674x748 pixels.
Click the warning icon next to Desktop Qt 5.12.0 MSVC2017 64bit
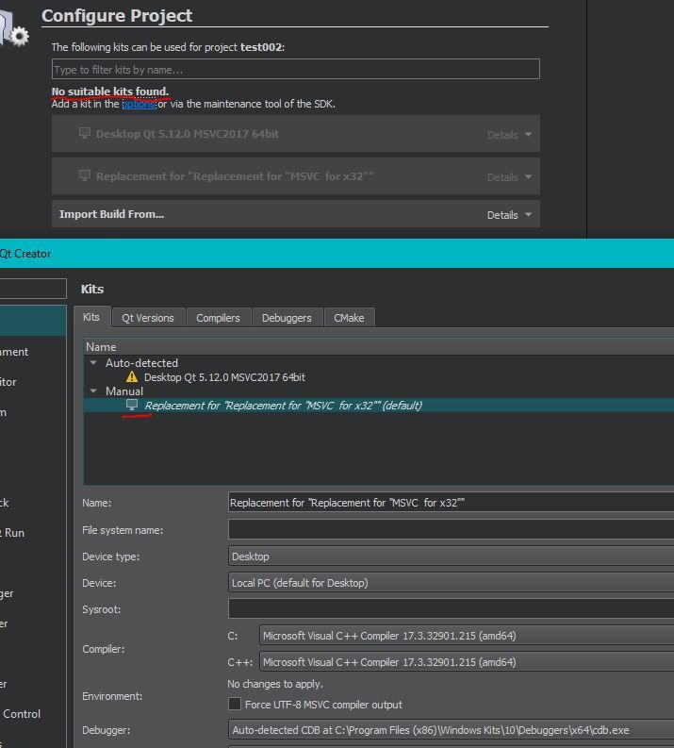point(132,377)
